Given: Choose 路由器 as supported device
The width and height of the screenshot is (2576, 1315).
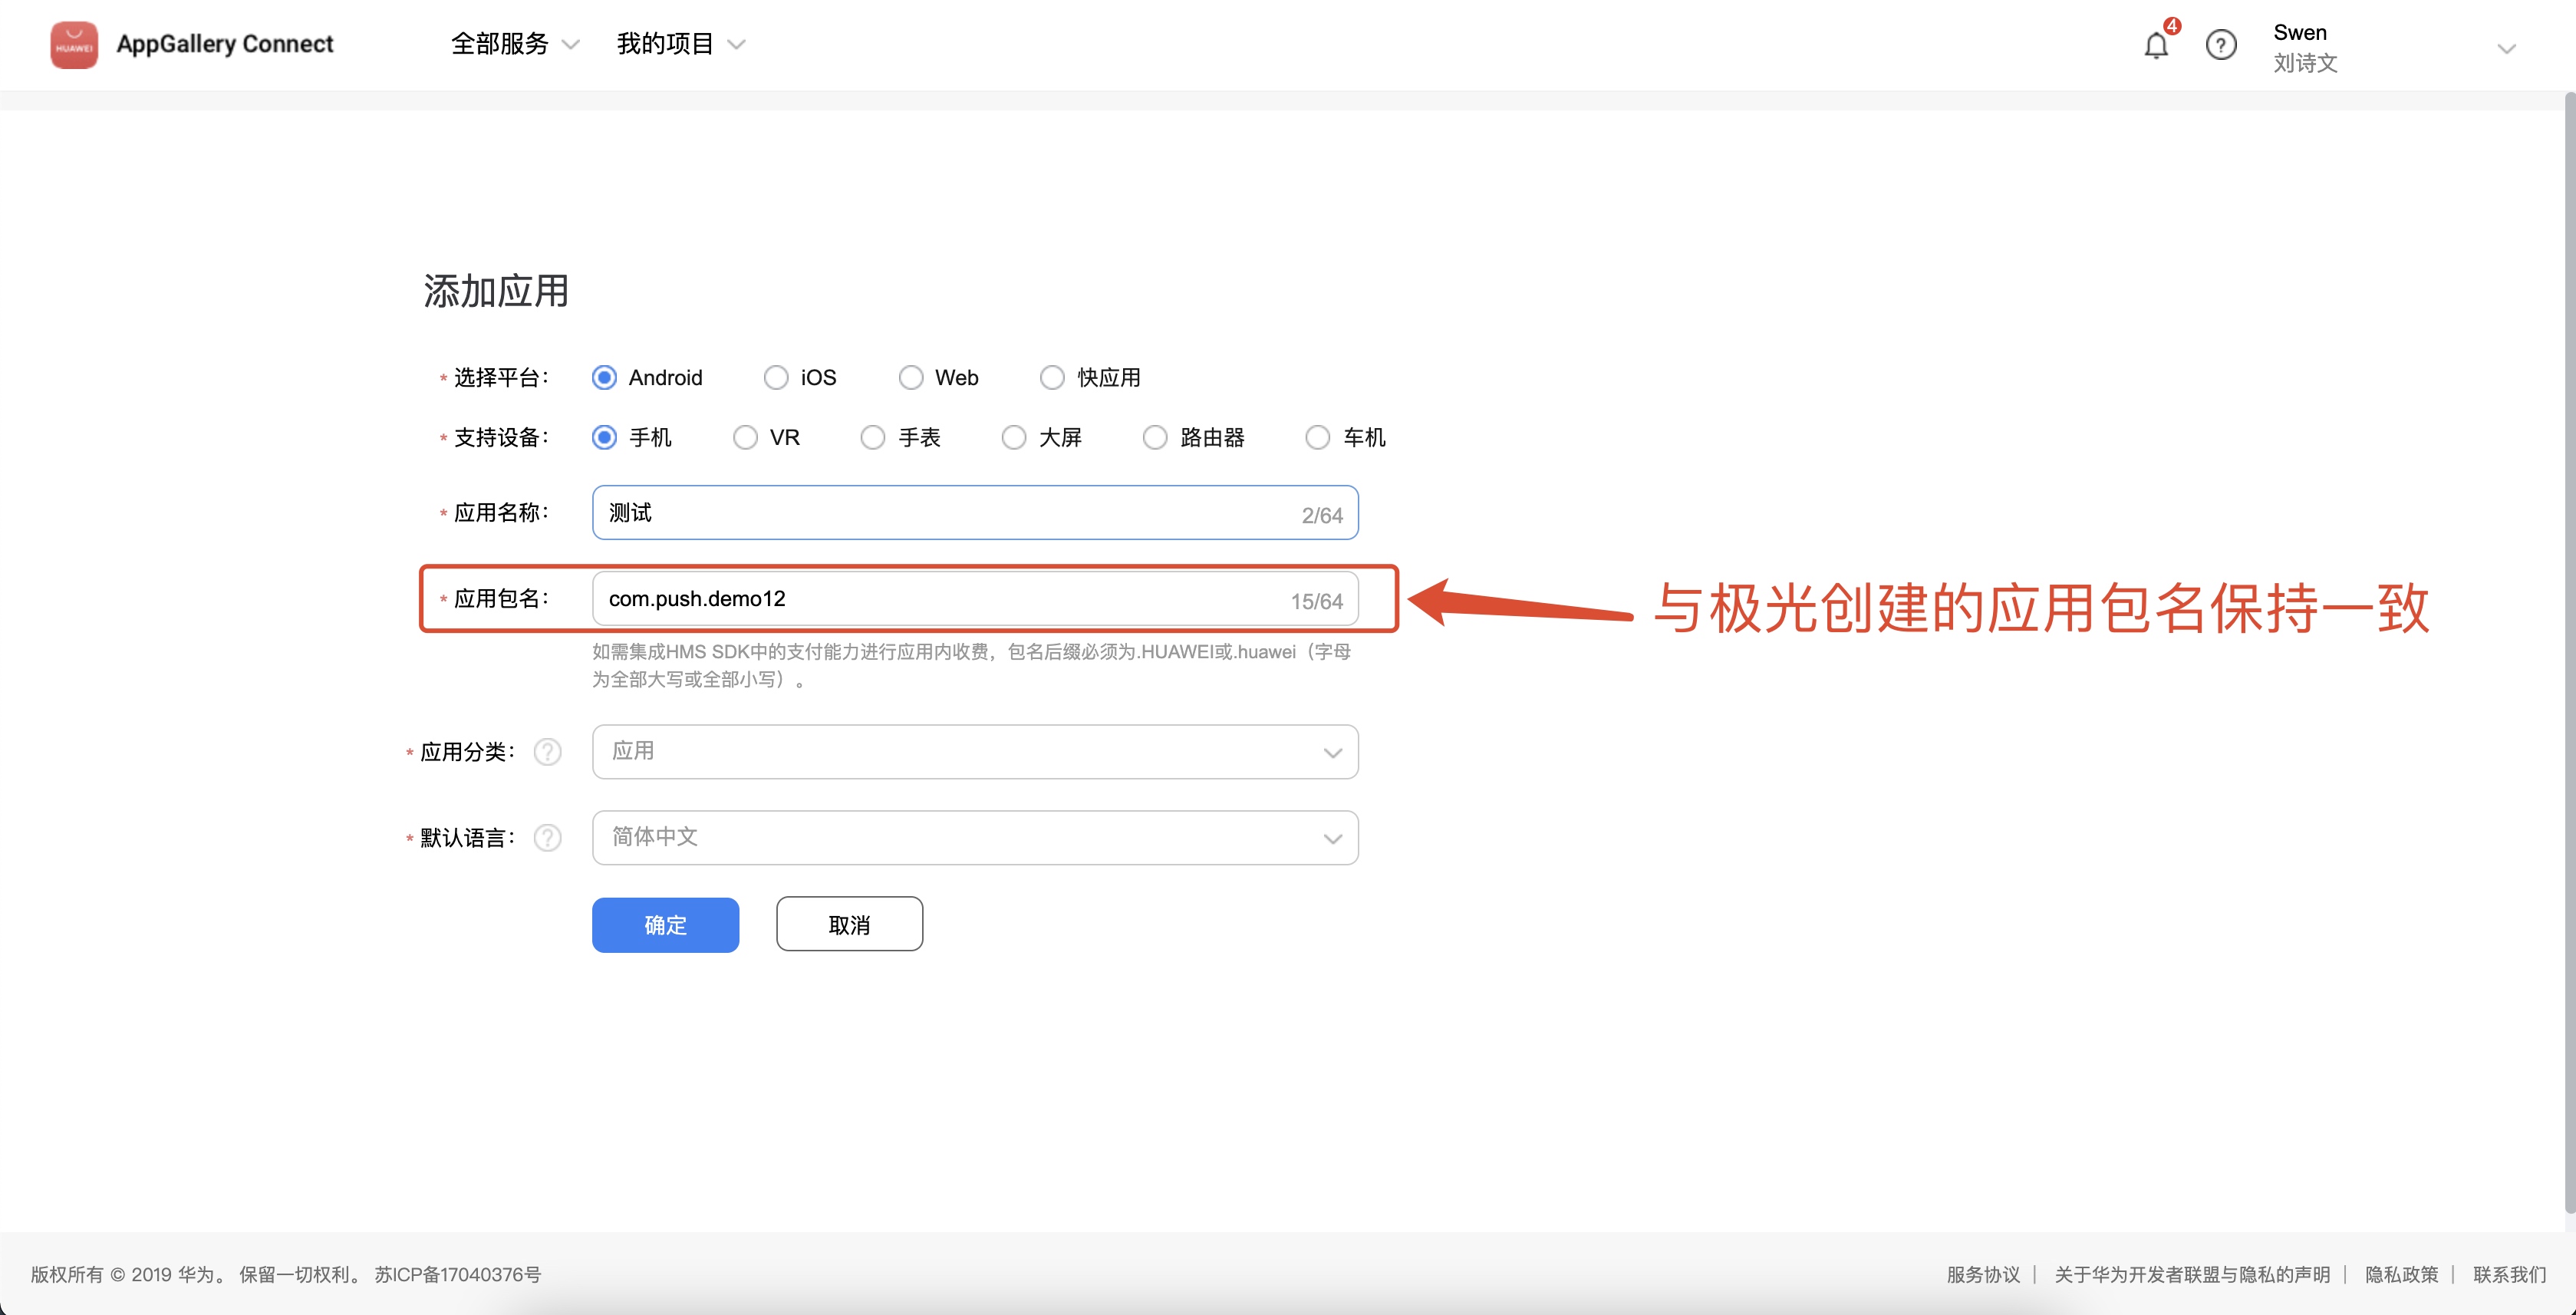Looking at the screenshot, I should pos(1155,438).
